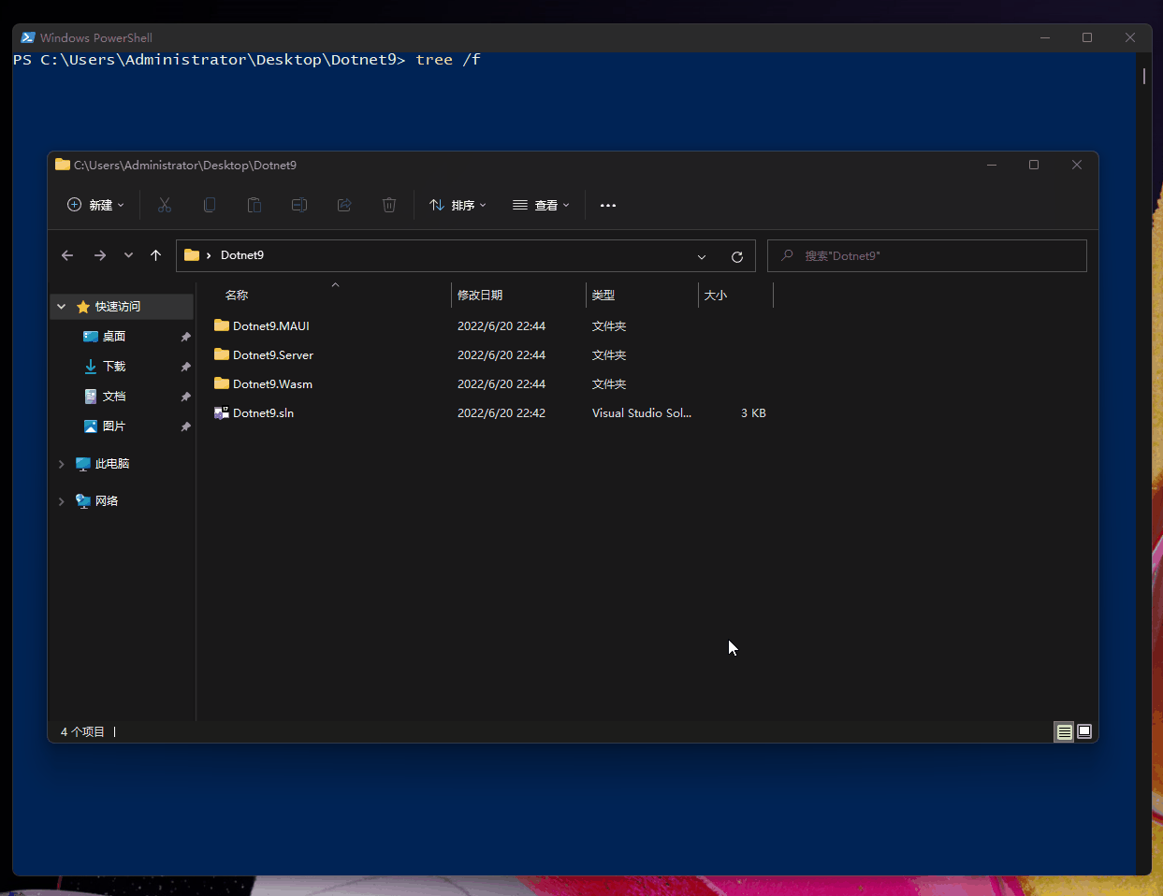Click the Visual Studio Sol... type cell
1163x896 pixels.
pyautogui.click(x=642, y=413)
